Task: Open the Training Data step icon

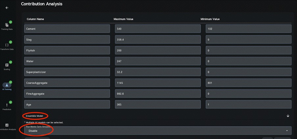Action: [7, 25]
